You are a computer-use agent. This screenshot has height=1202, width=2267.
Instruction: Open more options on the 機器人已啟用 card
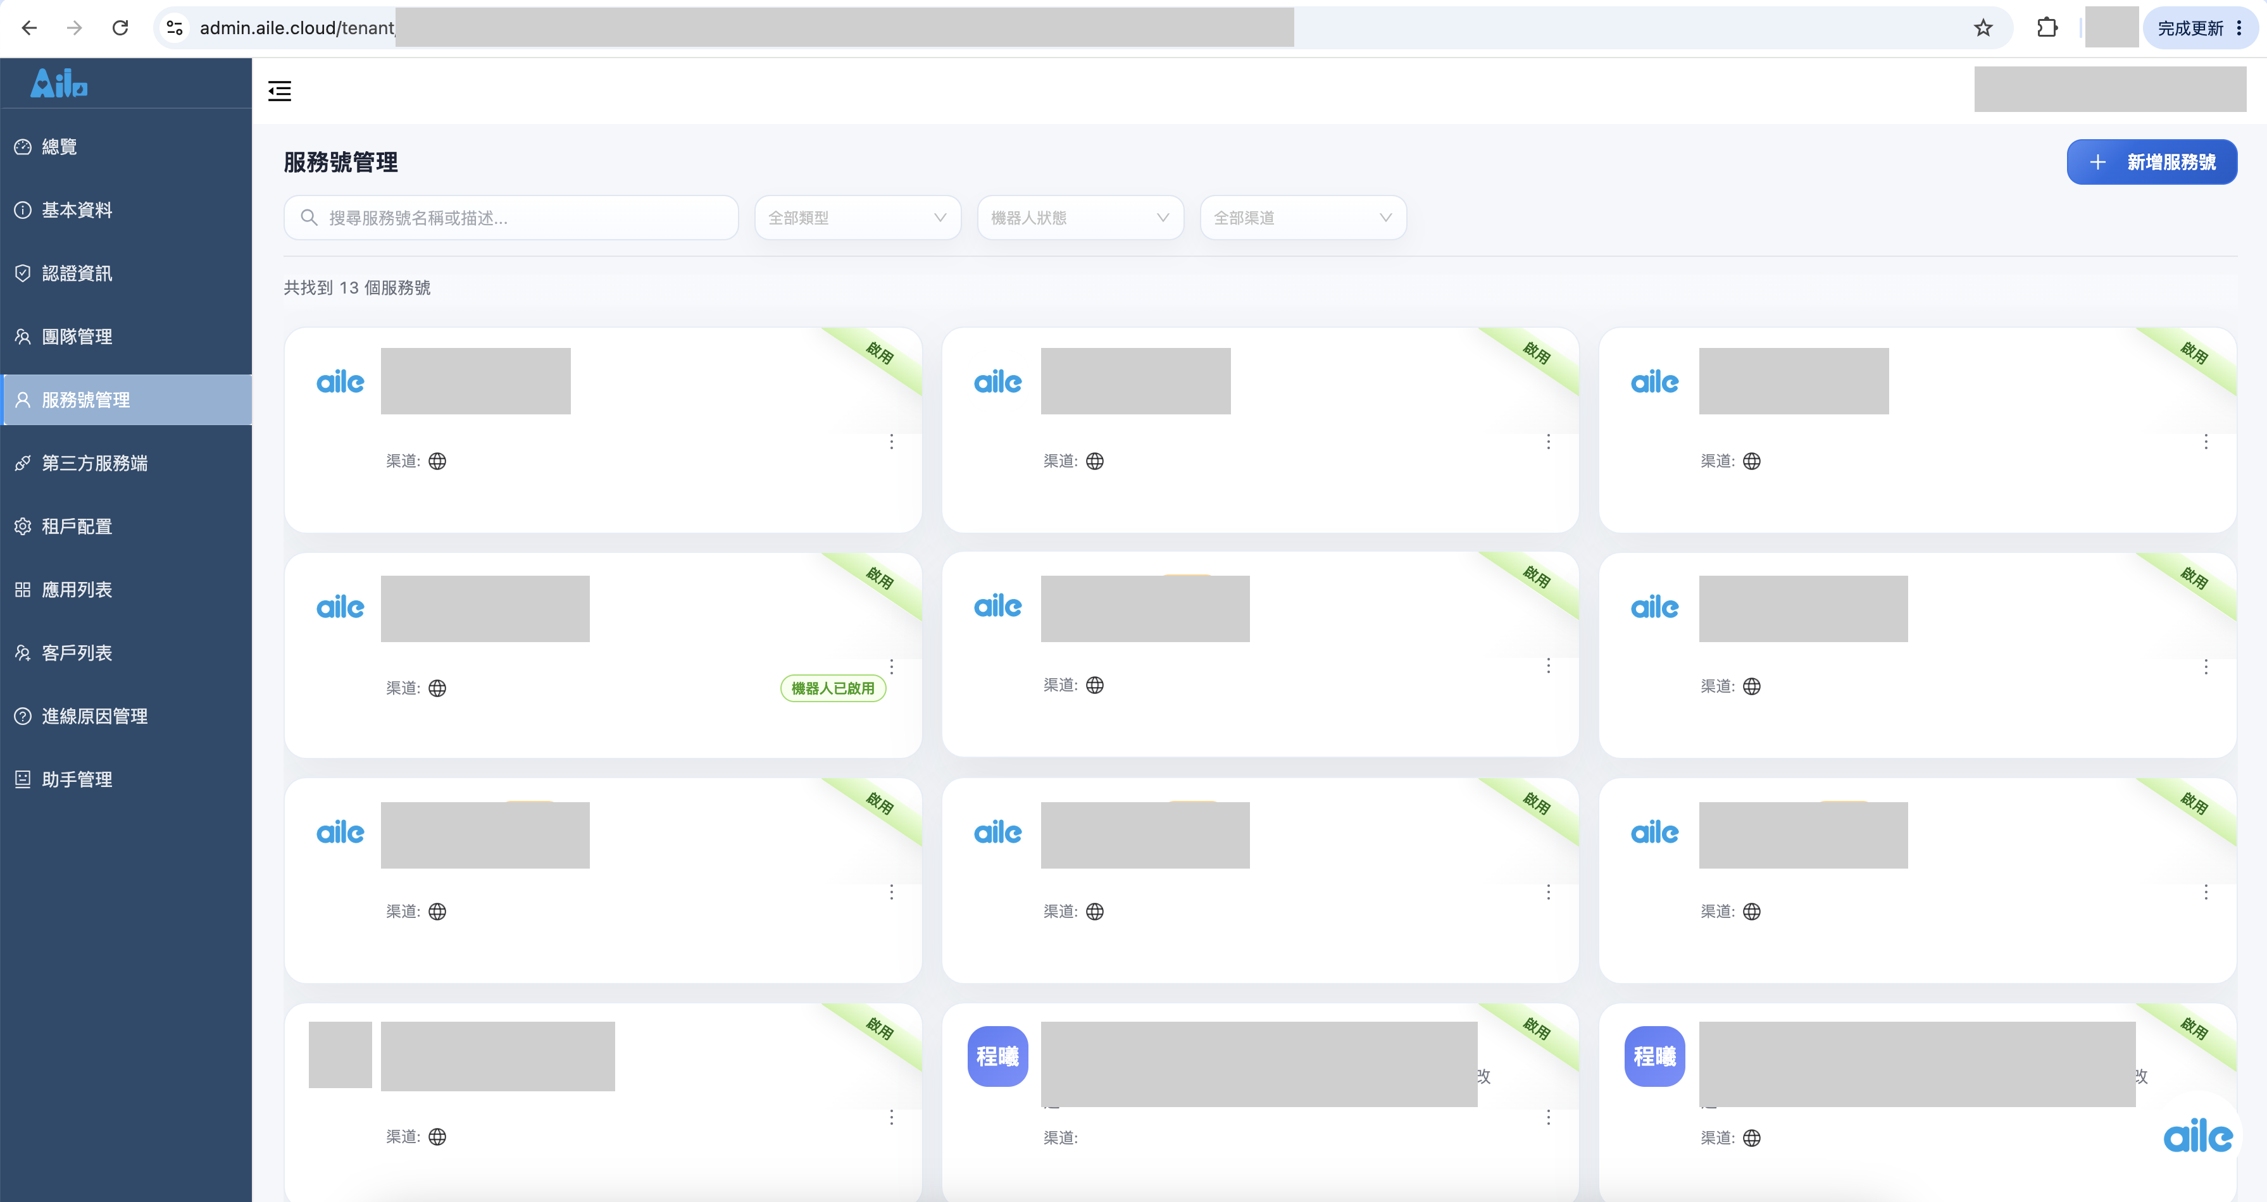pyautogui.click(x=892, y=667)
